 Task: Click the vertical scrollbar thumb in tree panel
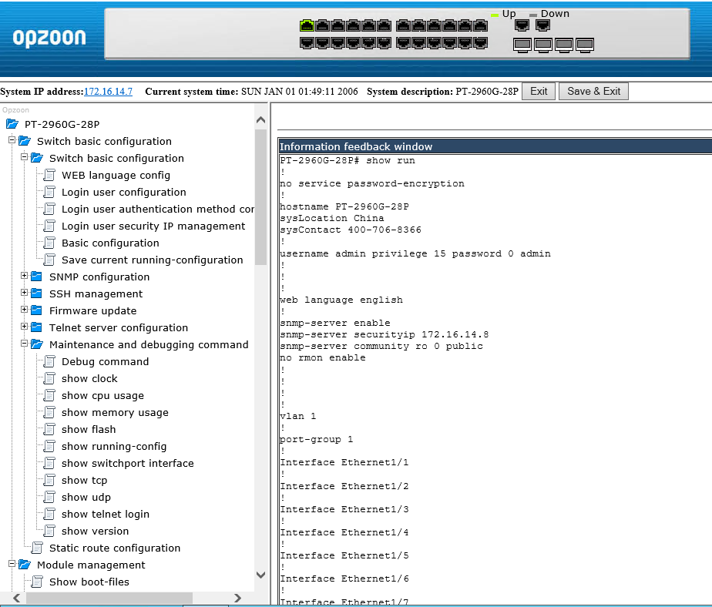click(260, 197)
